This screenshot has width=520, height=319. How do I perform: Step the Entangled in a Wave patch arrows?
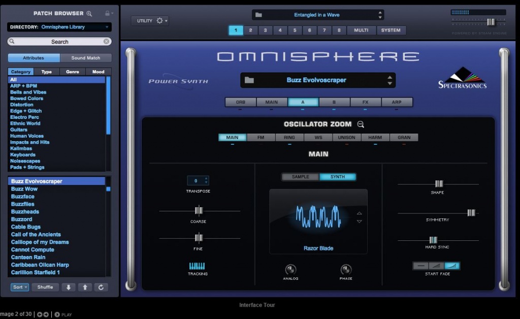(380, 15)
